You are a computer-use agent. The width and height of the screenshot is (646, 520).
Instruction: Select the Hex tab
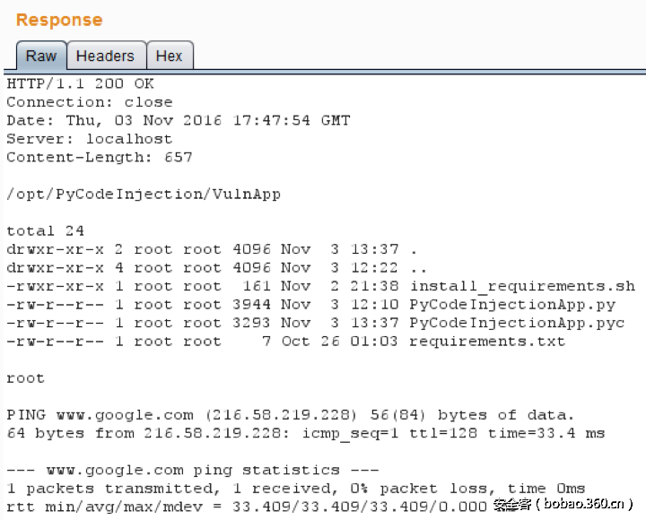(x=169, y=56)
